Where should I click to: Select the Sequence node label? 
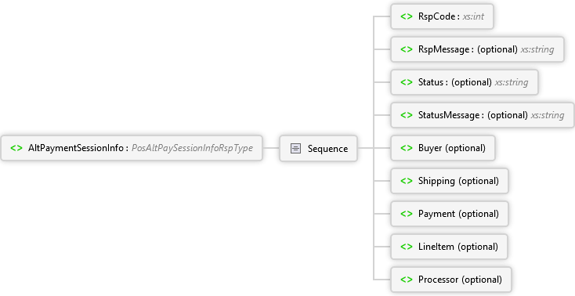(327, 149)
